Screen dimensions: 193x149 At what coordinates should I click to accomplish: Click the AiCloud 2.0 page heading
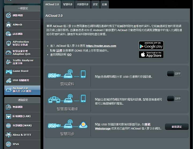point(54,16)
